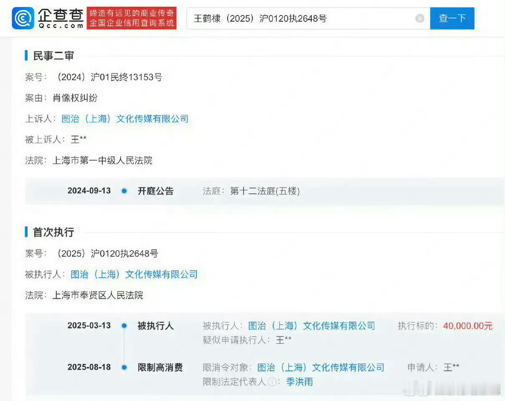Click the 被执行人 timeline entry label

point(156,326)
